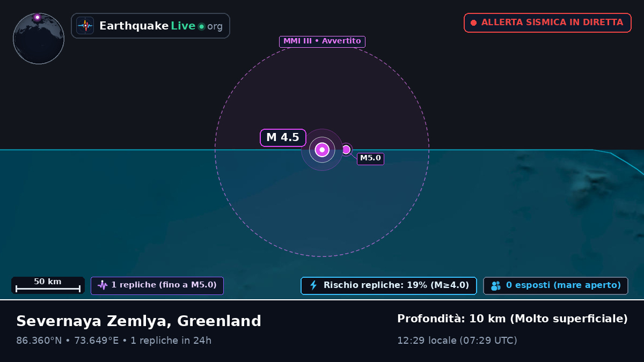Click the 50 km scale bar
644x362 pixels.
coord(48,285)
